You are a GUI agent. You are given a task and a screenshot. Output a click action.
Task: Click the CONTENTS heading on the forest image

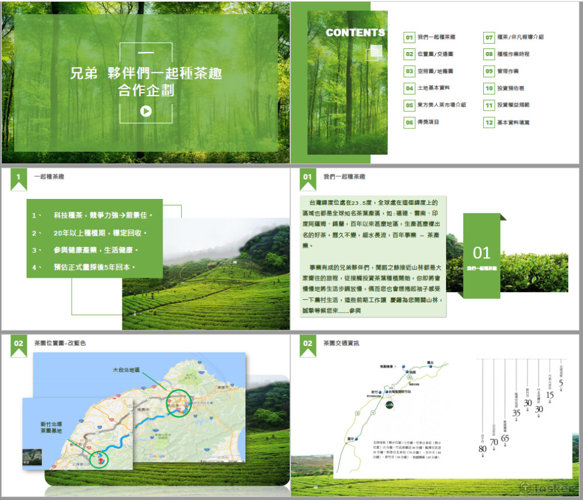pos(356,33)
